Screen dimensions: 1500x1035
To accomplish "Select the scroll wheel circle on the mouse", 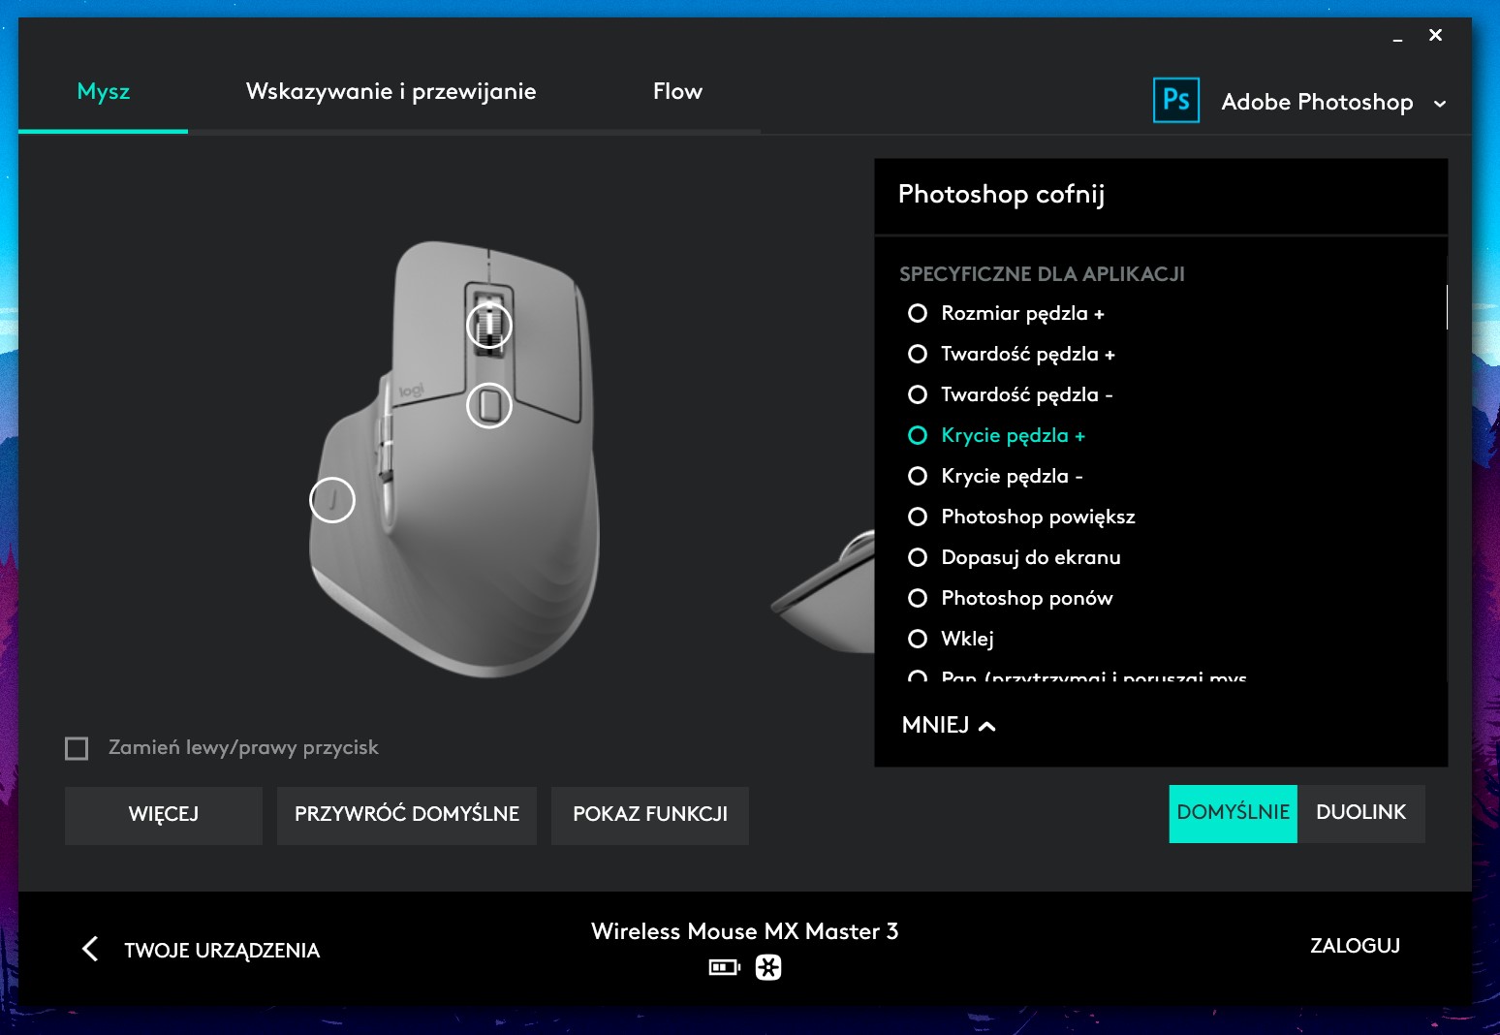I will pyautogui.click(x=489, y=326).
